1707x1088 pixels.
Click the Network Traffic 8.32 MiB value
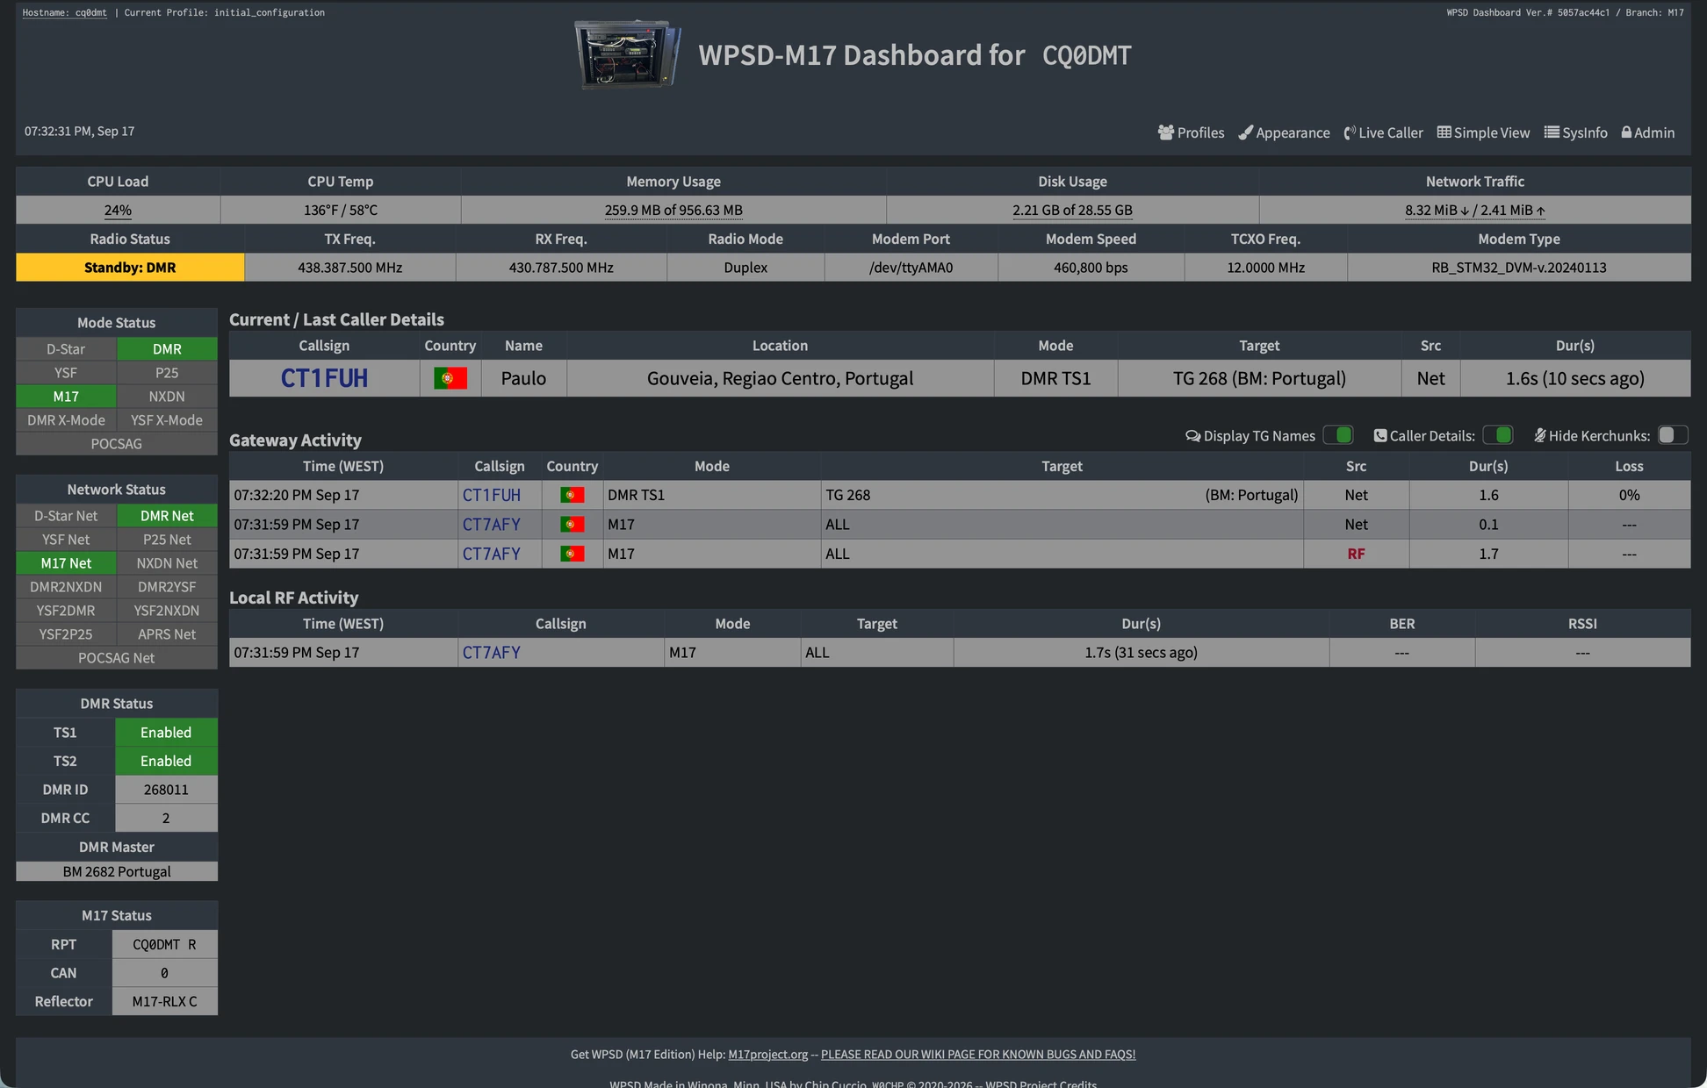click(1475, 210)
